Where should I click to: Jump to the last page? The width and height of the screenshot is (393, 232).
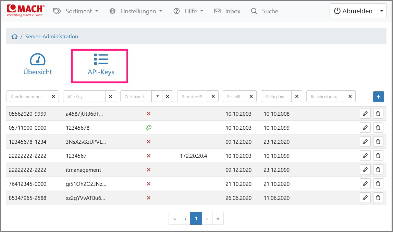pos(218,219)
